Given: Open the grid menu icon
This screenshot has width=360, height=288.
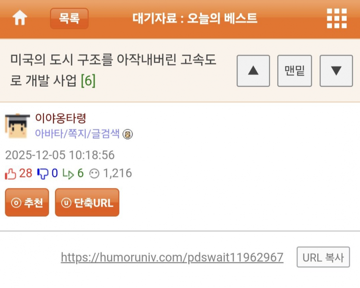Looking at the screenshot, I should coord(337,19).
